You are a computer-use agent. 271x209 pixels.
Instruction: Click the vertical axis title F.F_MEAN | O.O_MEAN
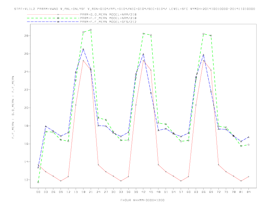coord(13,107)
